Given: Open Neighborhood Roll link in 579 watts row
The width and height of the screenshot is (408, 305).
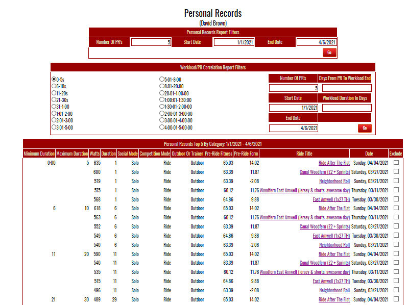Looking at the screenshot, I should (334, 181).
